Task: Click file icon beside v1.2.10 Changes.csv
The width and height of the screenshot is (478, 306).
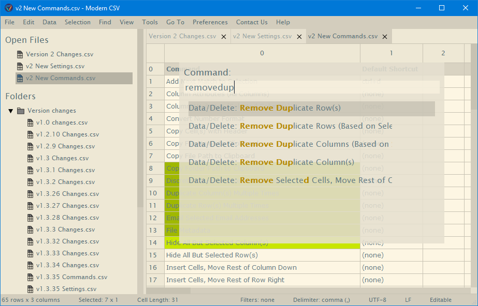Action: [30, 134]
